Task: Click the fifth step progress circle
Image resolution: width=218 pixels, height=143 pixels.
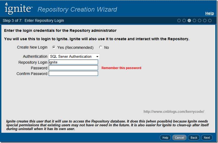Action: coord(200,21)
